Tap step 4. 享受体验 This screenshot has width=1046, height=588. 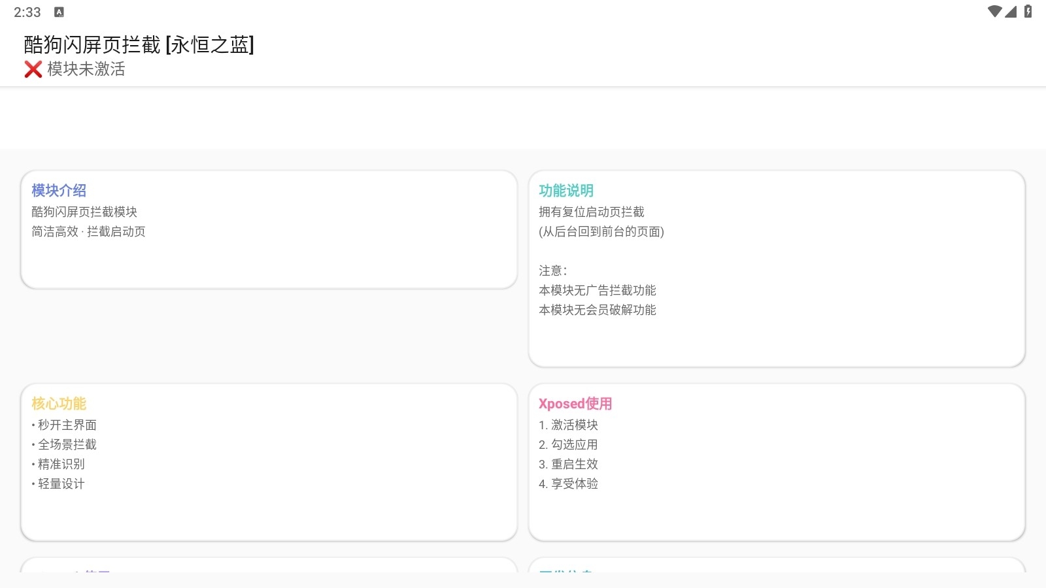point(568,483)
